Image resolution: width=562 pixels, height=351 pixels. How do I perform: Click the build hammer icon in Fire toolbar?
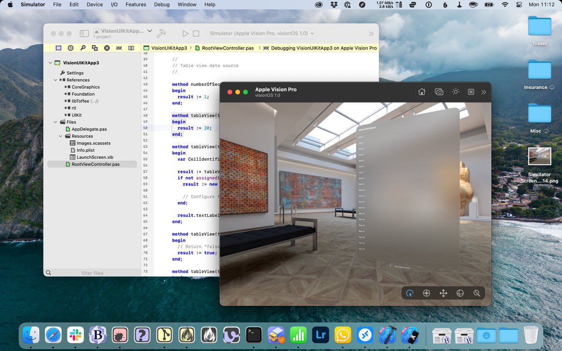(161, 34)
